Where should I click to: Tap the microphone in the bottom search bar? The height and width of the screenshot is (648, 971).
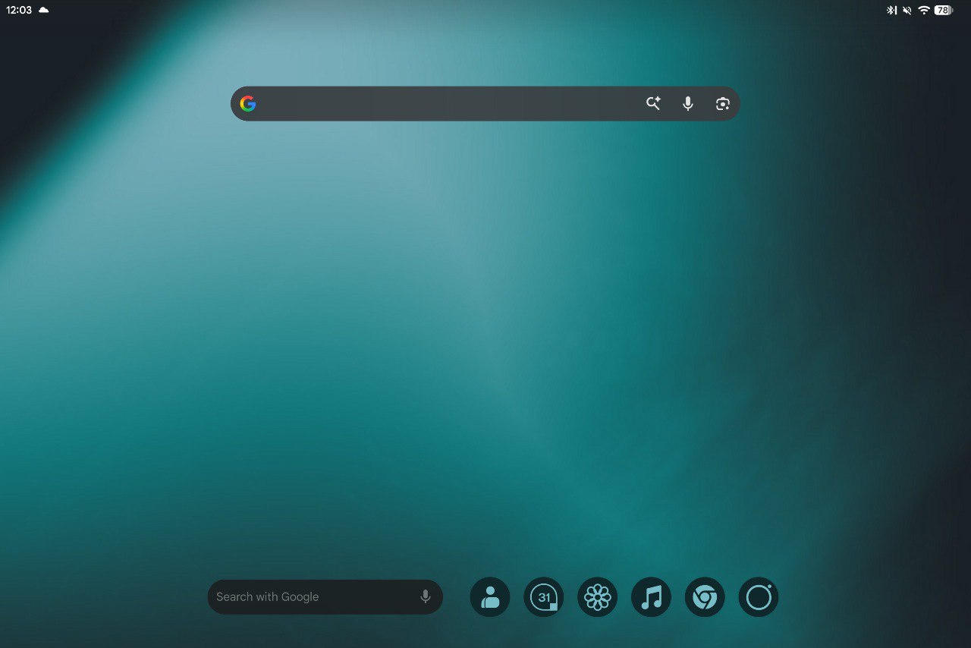[425, 597]
